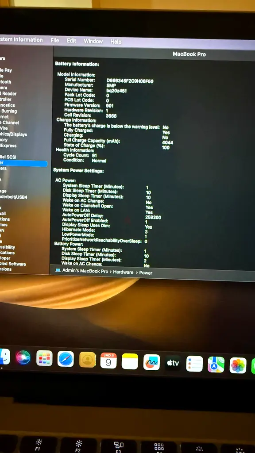
Task: Click Hardware in the path bar
Action: [x=123, y=272]
